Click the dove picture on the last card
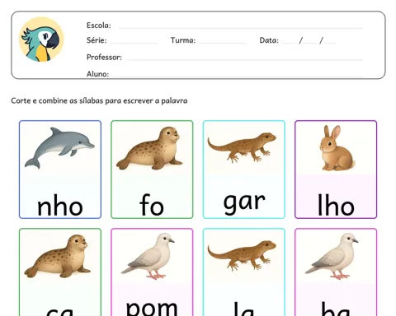The image size is (396, 316). (332, 256)
